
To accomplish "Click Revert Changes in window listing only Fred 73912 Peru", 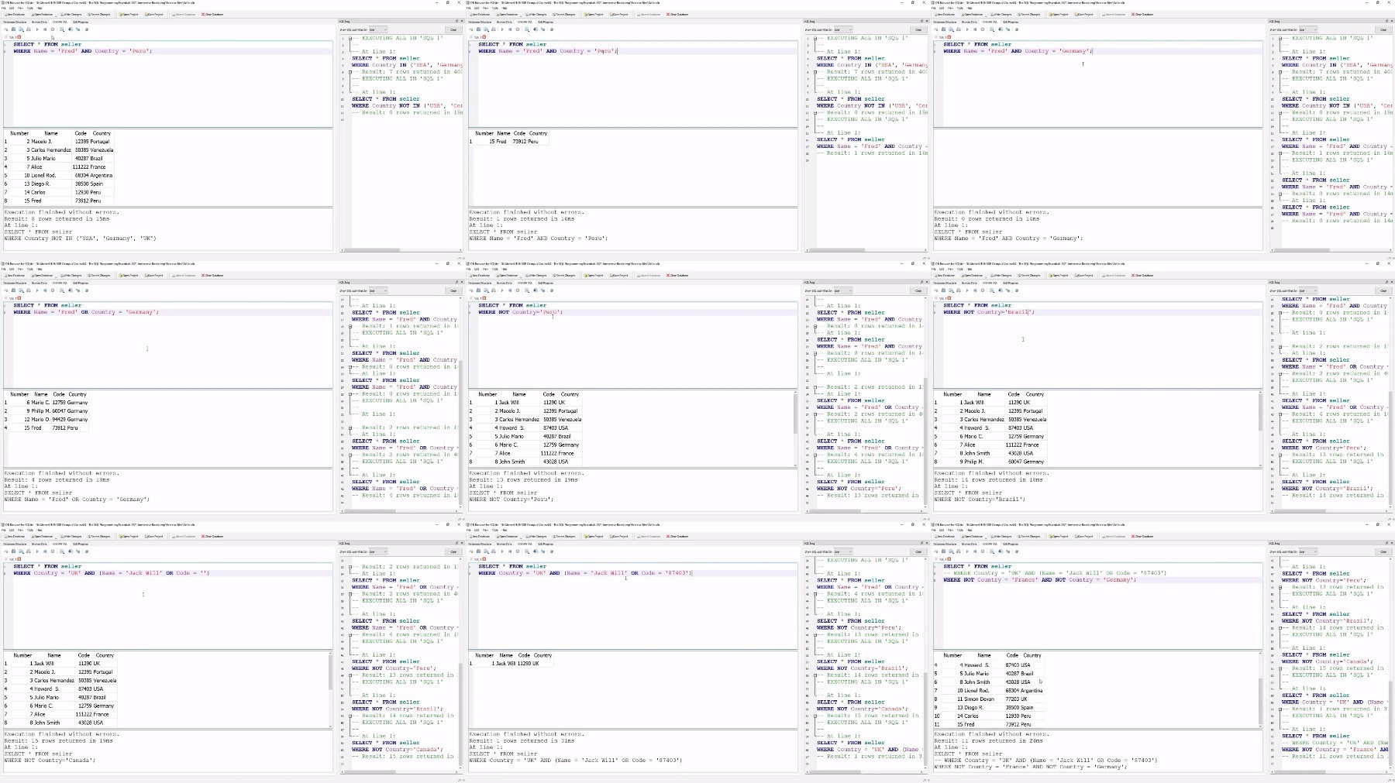I will click(564, 14).
